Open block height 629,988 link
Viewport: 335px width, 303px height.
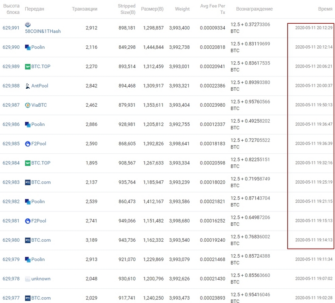tap(11, 86)
